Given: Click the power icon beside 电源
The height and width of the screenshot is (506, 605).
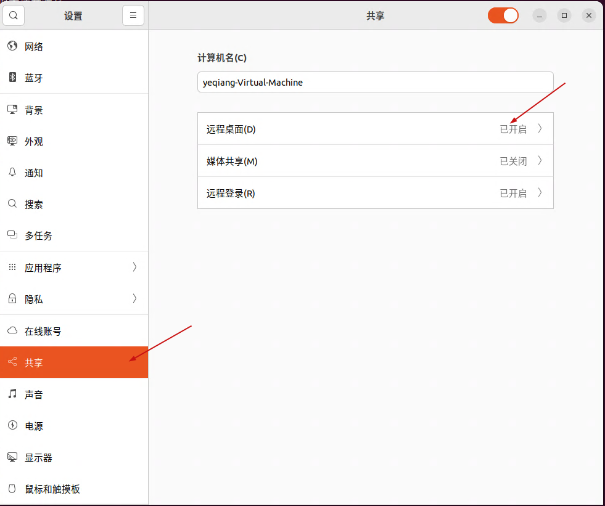Looking at the screenshot, I should click(12, 425).
